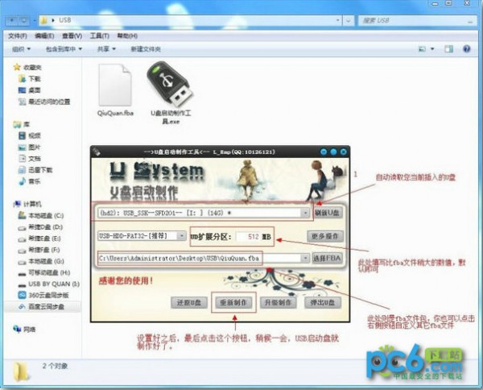Change view via the view icon
The image size is (483, 390).
pos(422,49)
